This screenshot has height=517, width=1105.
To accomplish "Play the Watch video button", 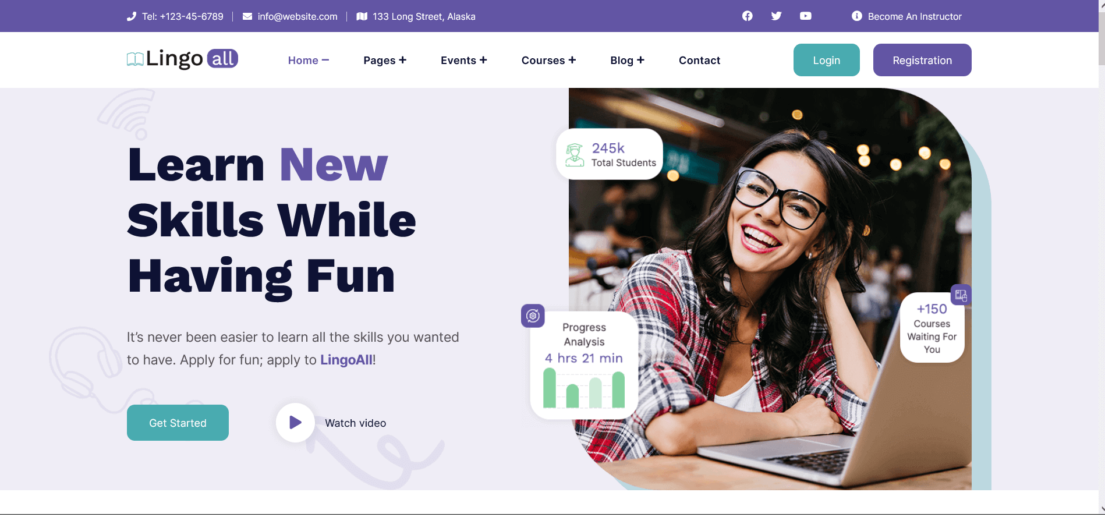I will pyautogui.click(x=296, y=423).
